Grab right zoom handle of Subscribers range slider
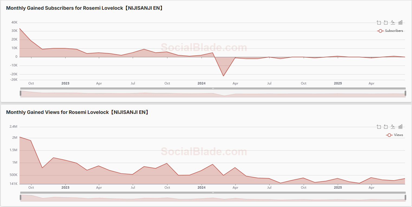 pyautogui.click(x=405, y=93)
